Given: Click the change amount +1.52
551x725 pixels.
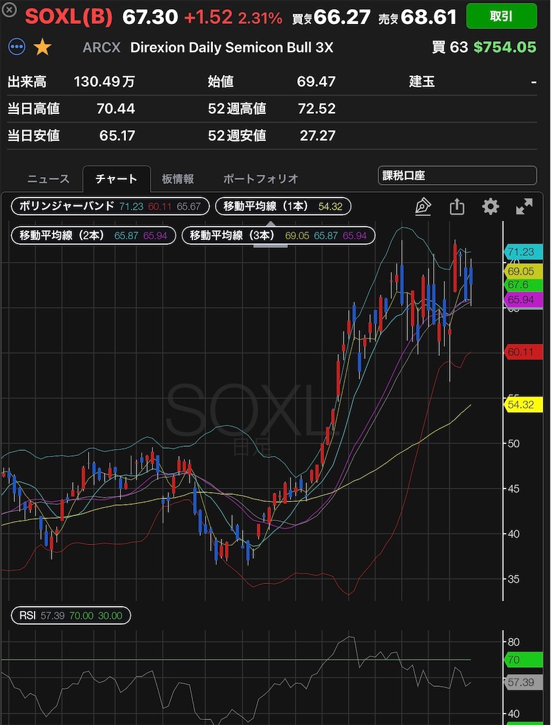Looking at the screenshot, I should pyautogui.click(x=208, y=18).
